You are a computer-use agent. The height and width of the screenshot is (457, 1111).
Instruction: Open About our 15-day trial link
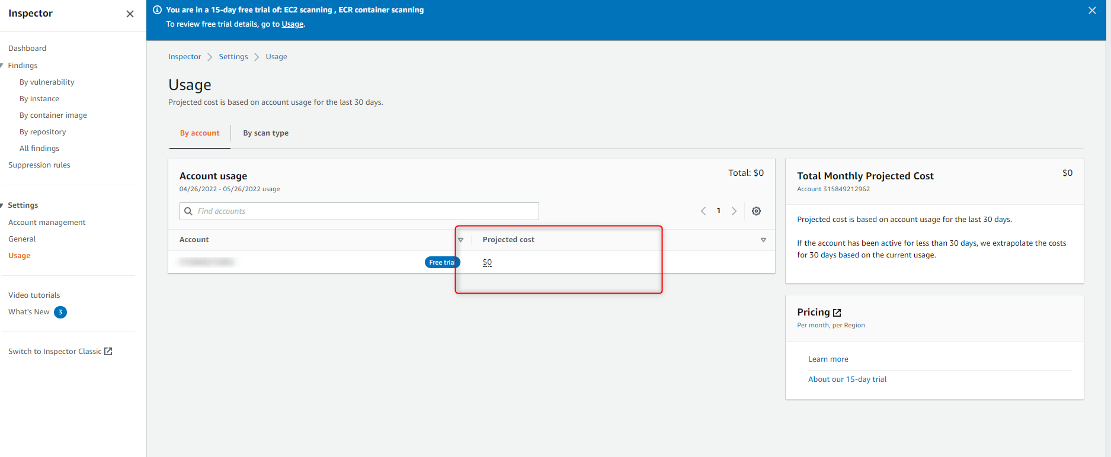[x=847, y=379]
